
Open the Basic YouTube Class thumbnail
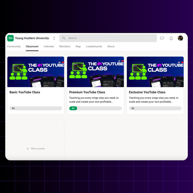click(x=36, y=72)
